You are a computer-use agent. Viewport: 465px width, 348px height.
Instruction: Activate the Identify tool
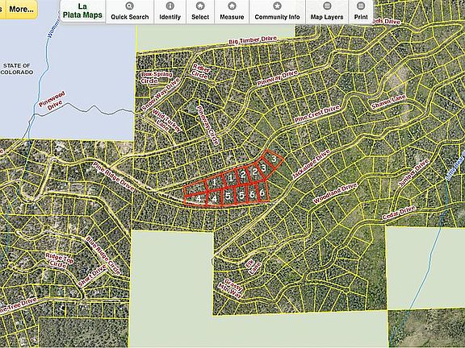click(x=170, y=11)
